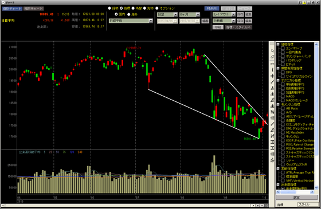
Task: Click the 指標・スタイル>>> button
Action: tap(238, 27)
